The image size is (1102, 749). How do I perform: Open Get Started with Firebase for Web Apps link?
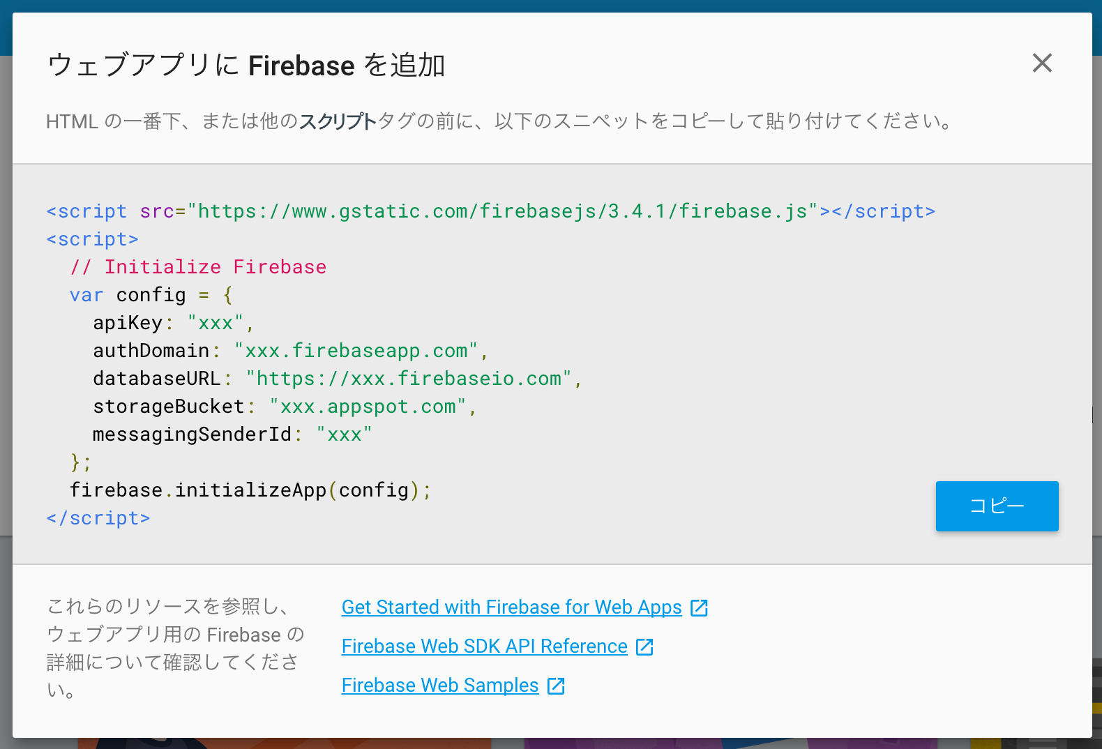click(x=511, y=607)
